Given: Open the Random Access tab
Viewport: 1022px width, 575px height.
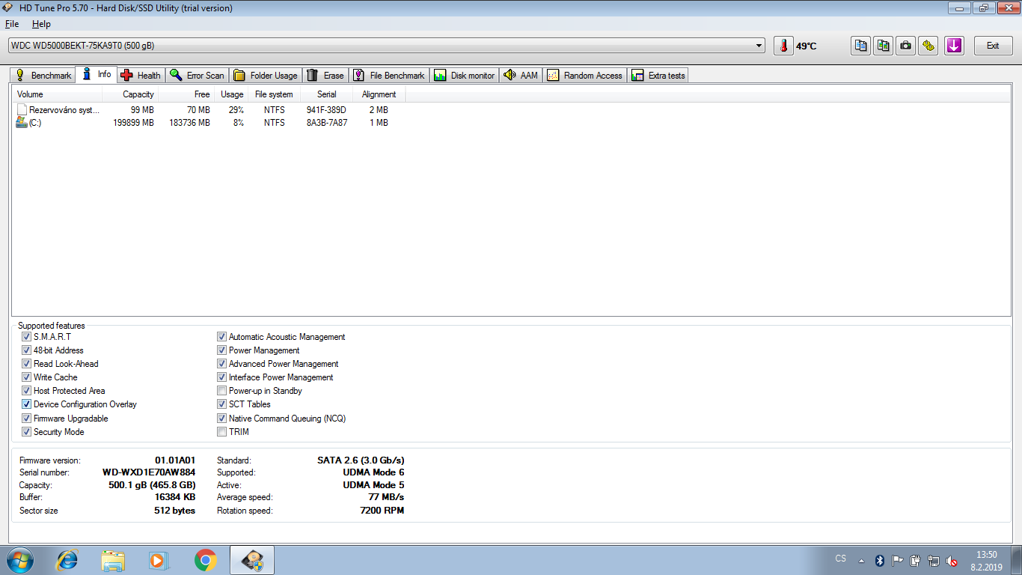Looking at the screenshot, I should tap(585, 76).
